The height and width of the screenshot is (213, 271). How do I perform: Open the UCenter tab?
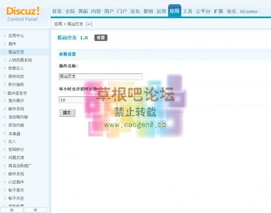(249, 12)
